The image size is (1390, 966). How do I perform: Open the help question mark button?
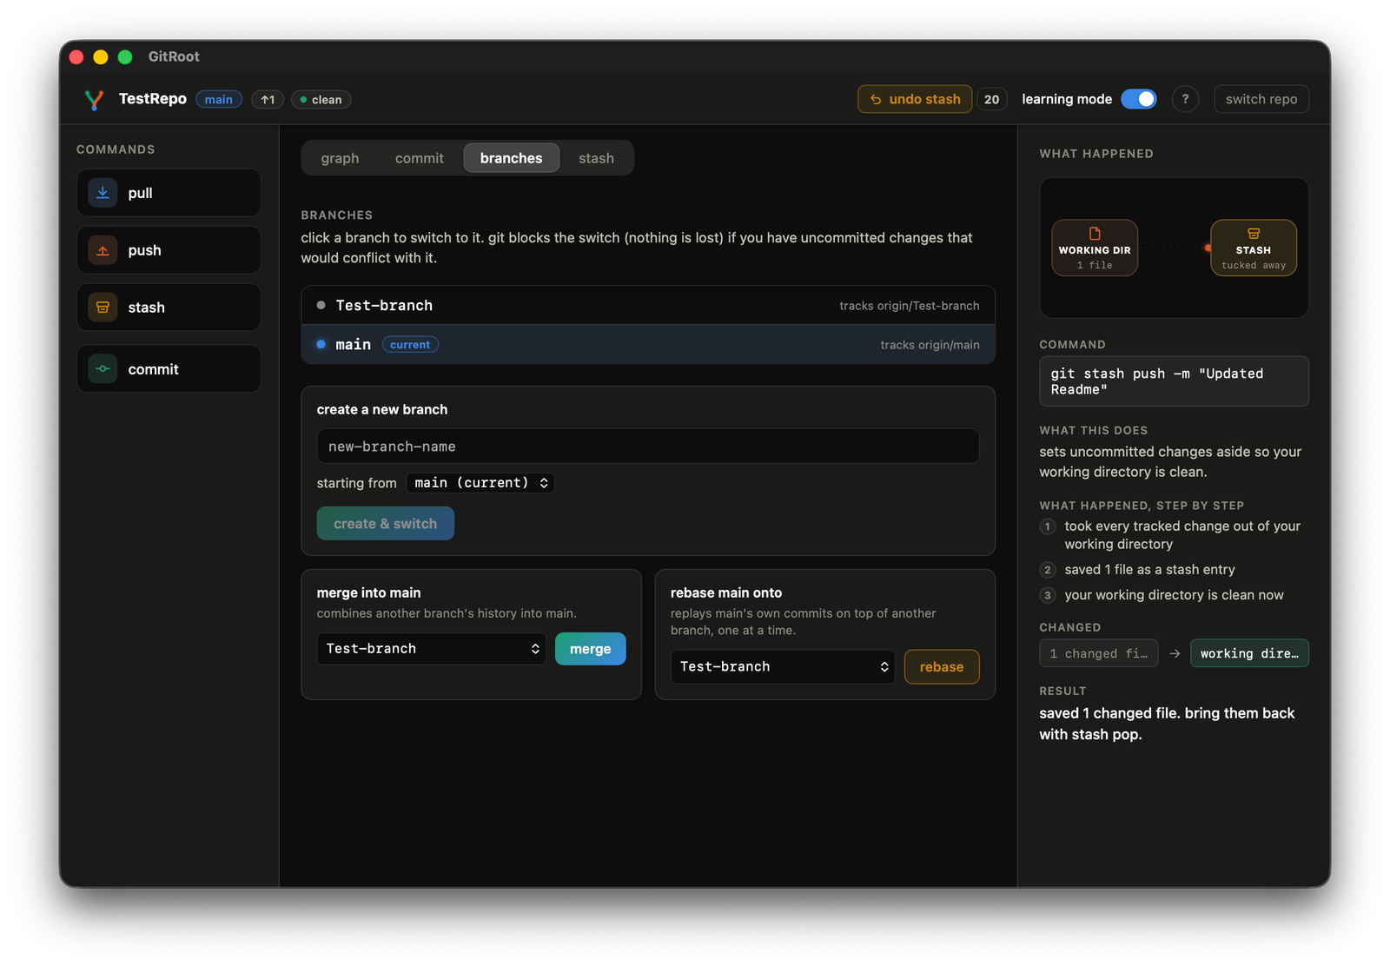pyautogui.click(x=1185, y=99)
